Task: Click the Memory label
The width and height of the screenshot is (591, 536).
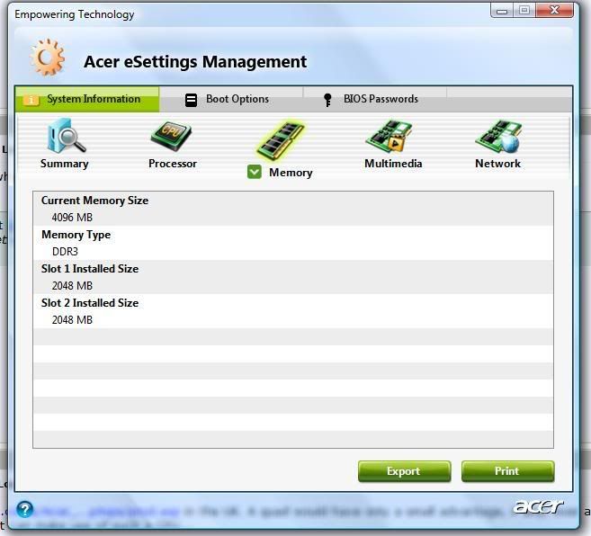Action: point(291,173)
